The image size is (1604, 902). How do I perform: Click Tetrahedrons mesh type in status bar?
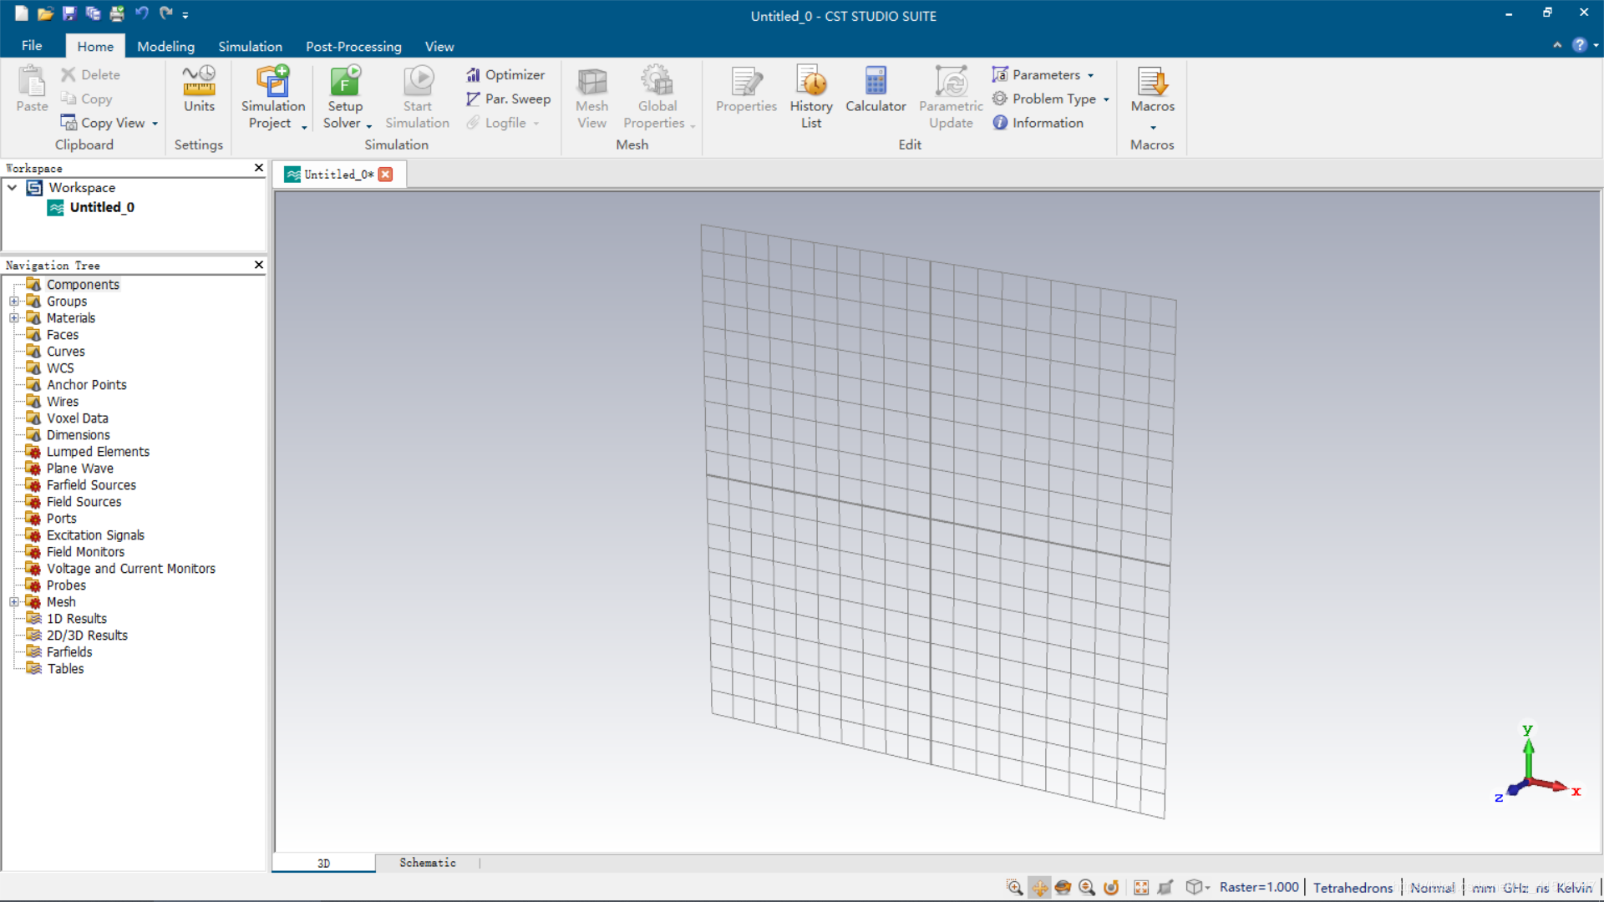point(1353,888)
